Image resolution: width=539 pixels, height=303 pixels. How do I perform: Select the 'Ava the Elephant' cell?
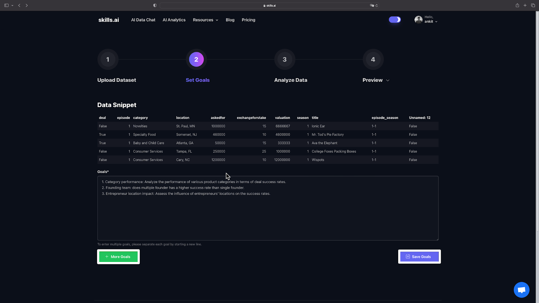point(324,143)
